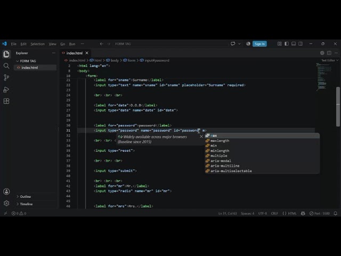Toggle the Secondary Side Bar
Screen dimensions: 341x256
(x=301, y=44)
